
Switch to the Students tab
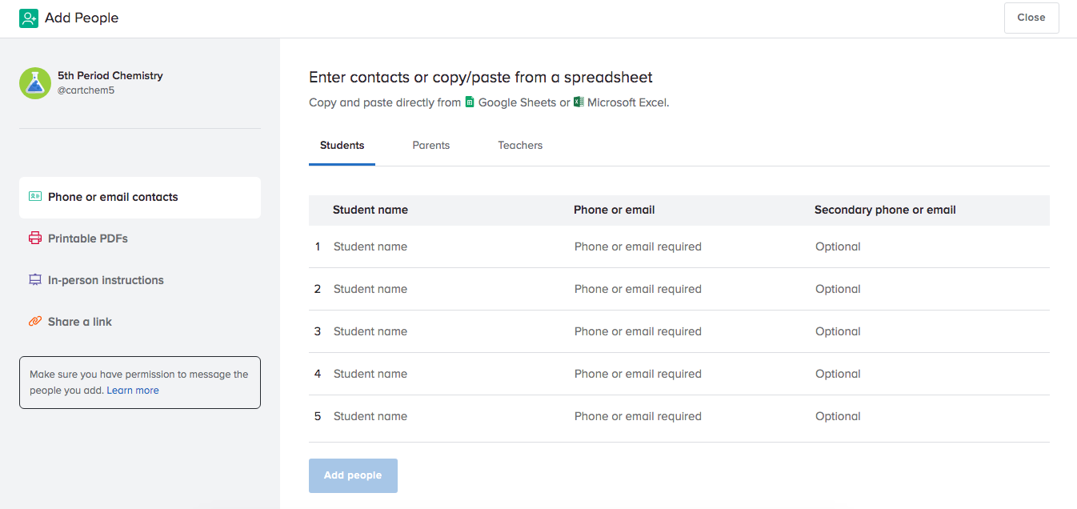tap(342, 146)
